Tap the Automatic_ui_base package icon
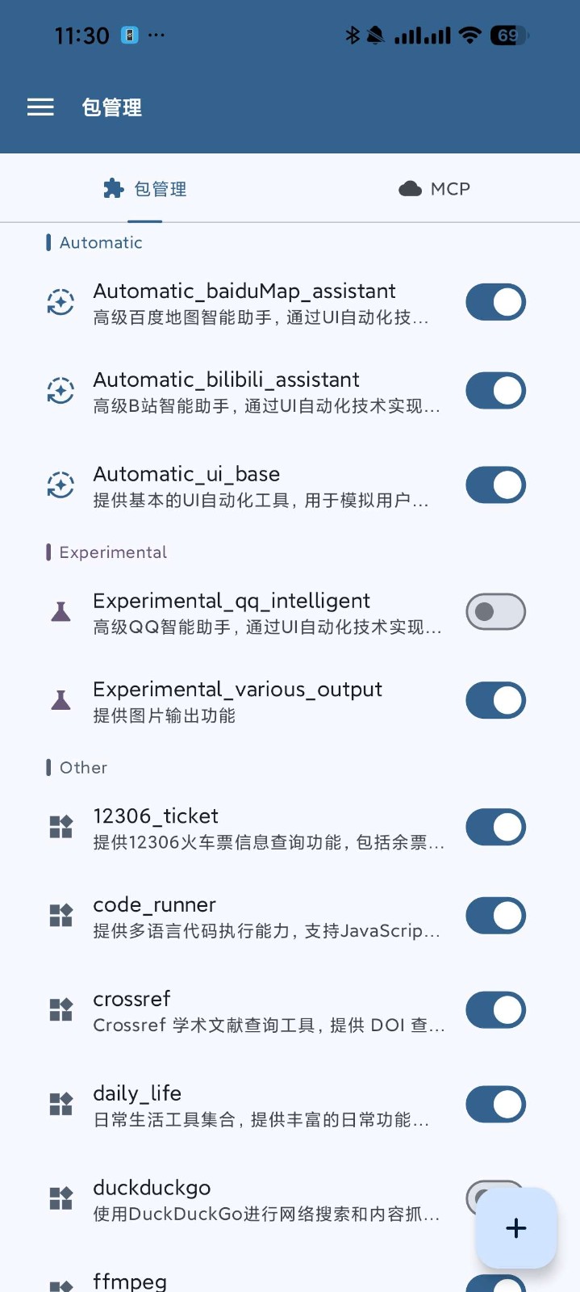Image resolution: width=580 pixels, height=1292 pixels. pos(60,484)
